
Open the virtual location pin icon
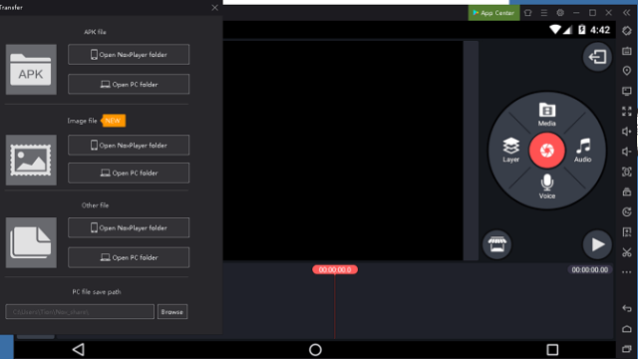coord(627,71)
